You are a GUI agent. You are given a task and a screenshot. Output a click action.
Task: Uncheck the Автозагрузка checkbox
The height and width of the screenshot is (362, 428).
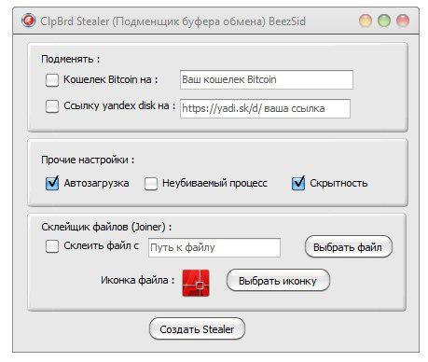pos(52,183)
